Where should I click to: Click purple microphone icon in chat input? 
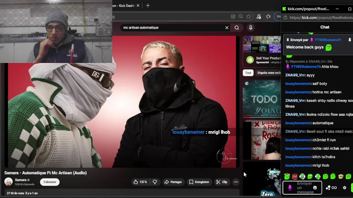[290, 188]
